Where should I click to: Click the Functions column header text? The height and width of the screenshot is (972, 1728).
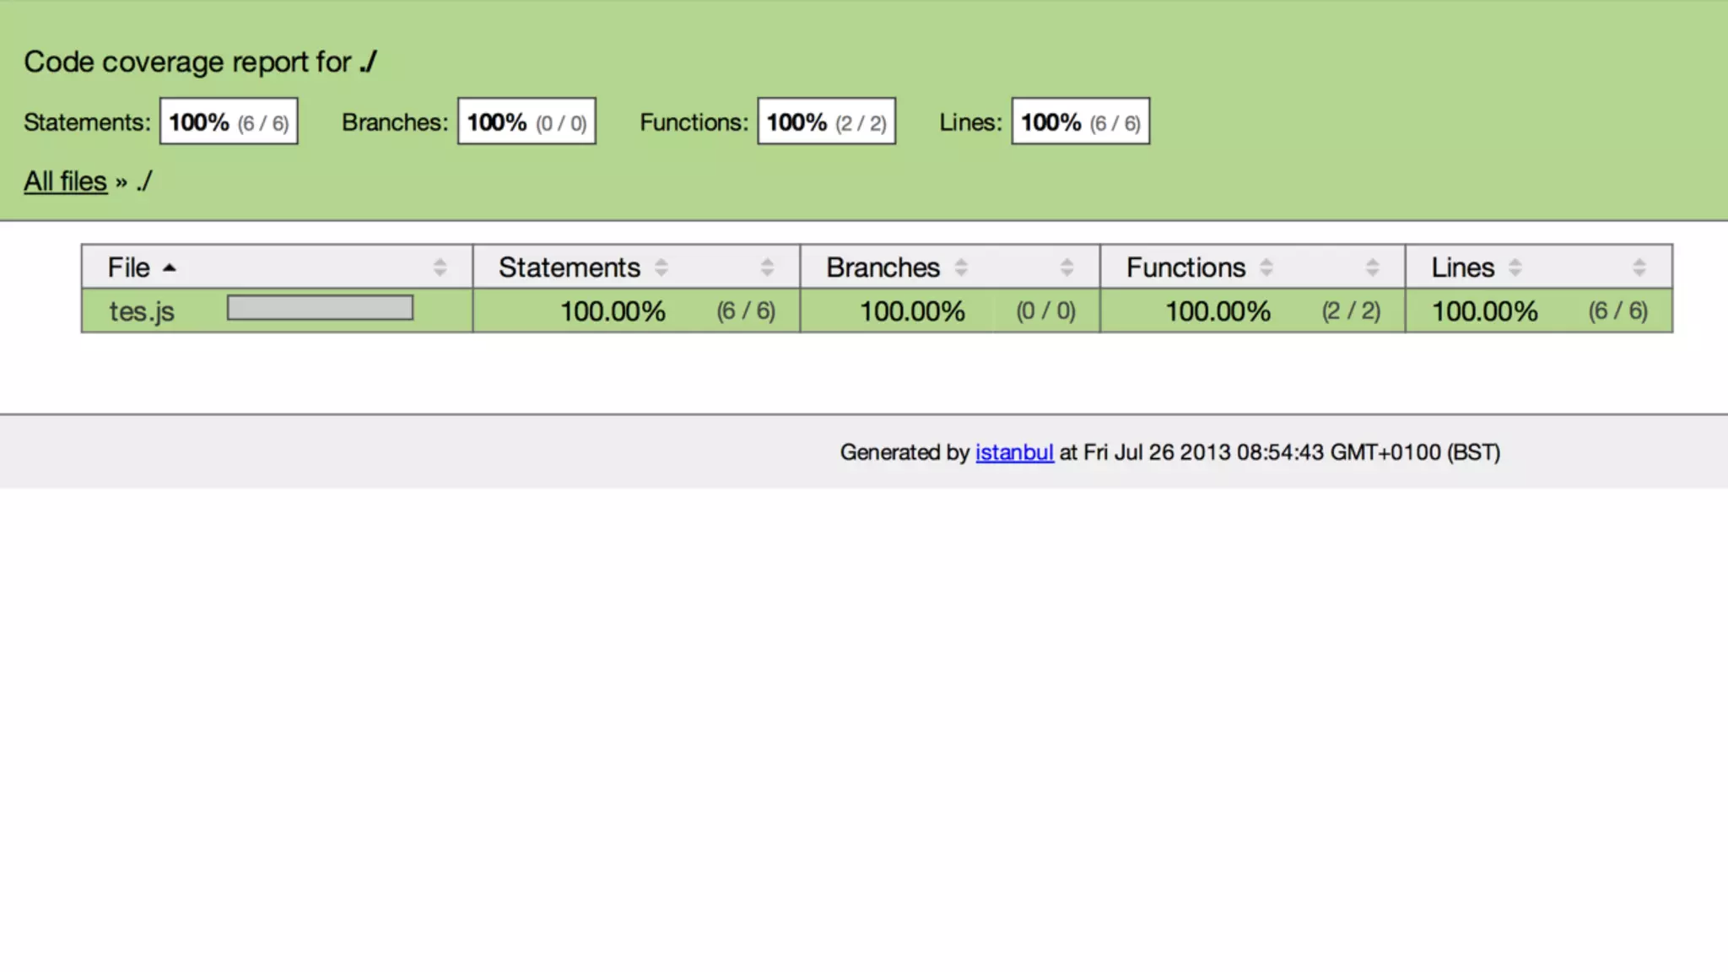coord(1185,267)
